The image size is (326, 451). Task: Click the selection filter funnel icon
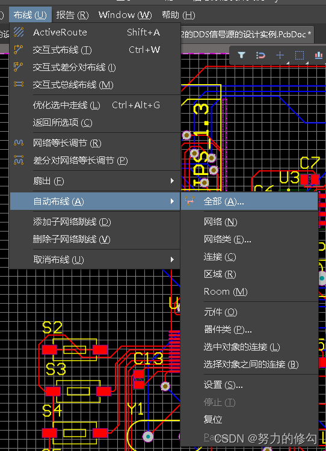coord(242,55)
